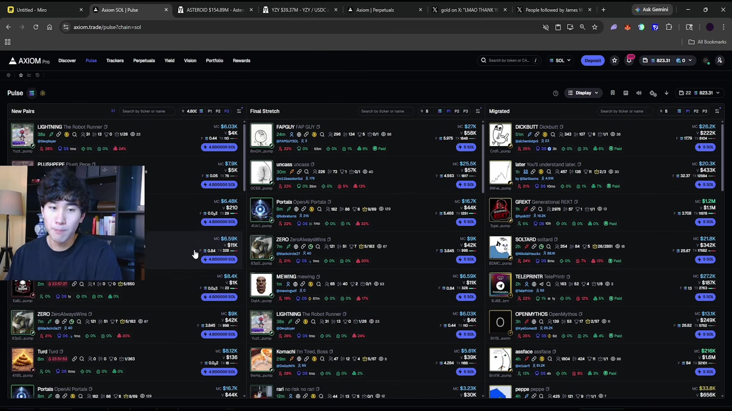Select P2 preset in New Pairs

(218, 111)
